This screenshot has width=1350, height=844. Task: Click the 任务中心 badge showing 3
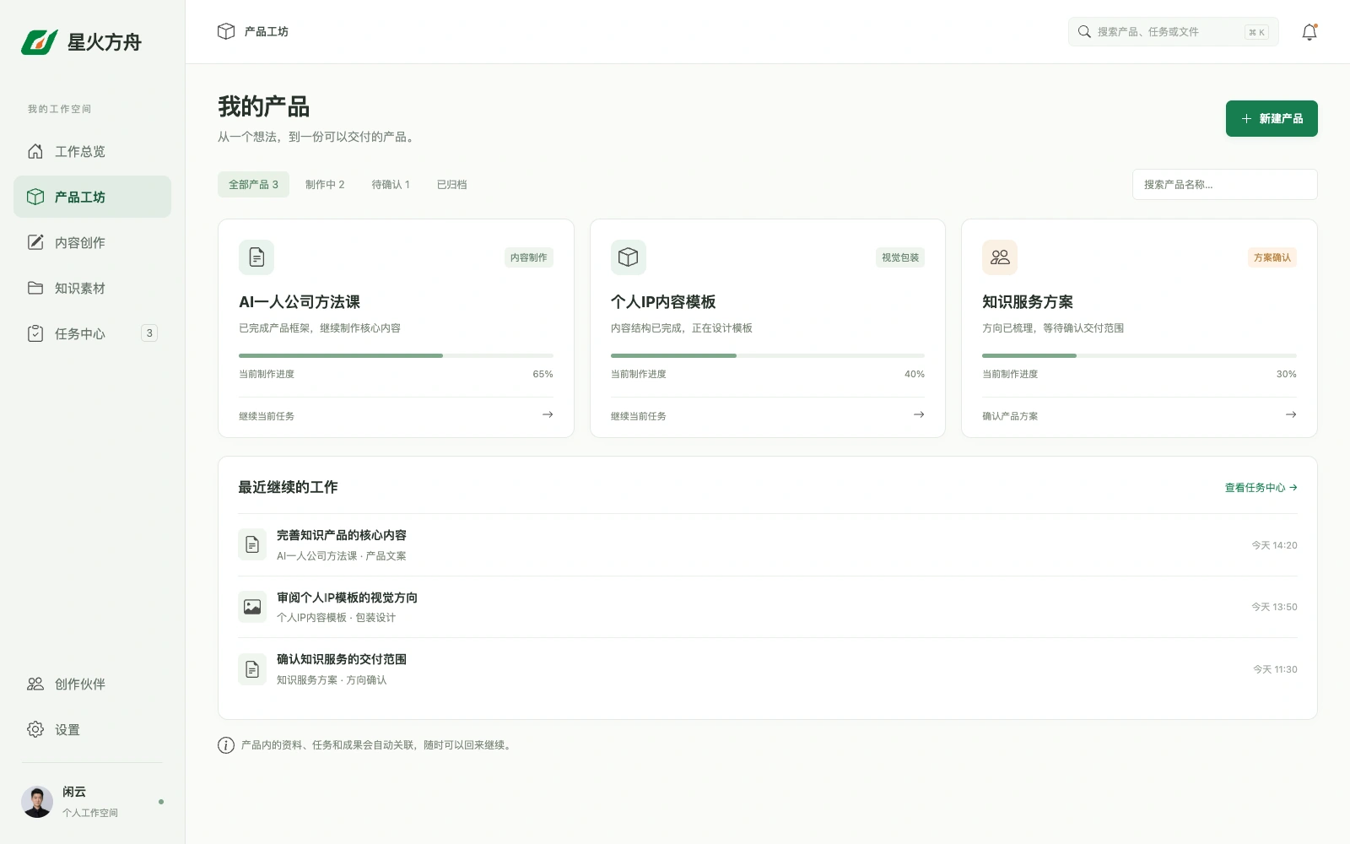(x=149, y=333)
